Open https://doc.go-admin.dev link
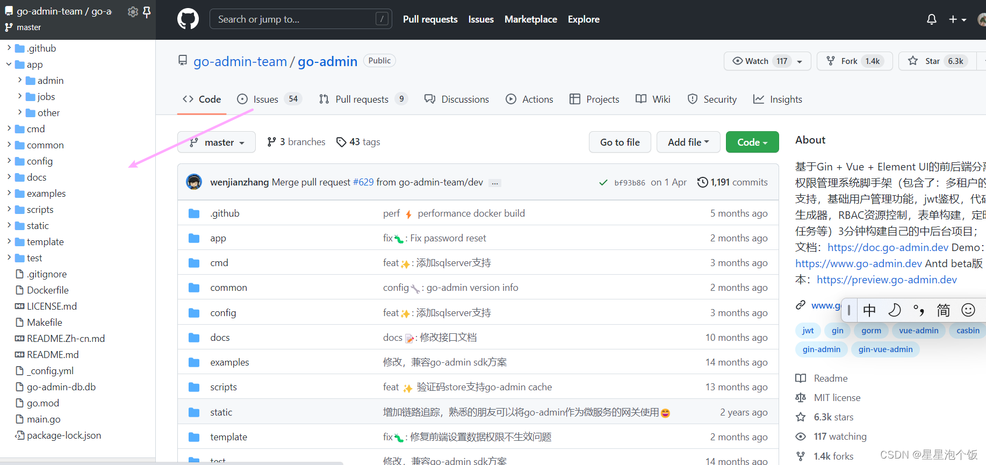Screen dimensions: 986x465 click(x=888, y=247)
